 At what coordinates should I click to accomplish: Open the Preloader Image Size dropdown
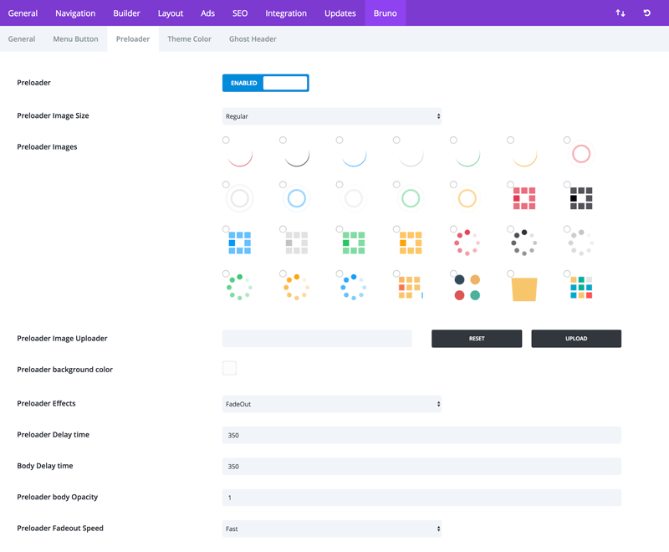[x=332, y=116]
